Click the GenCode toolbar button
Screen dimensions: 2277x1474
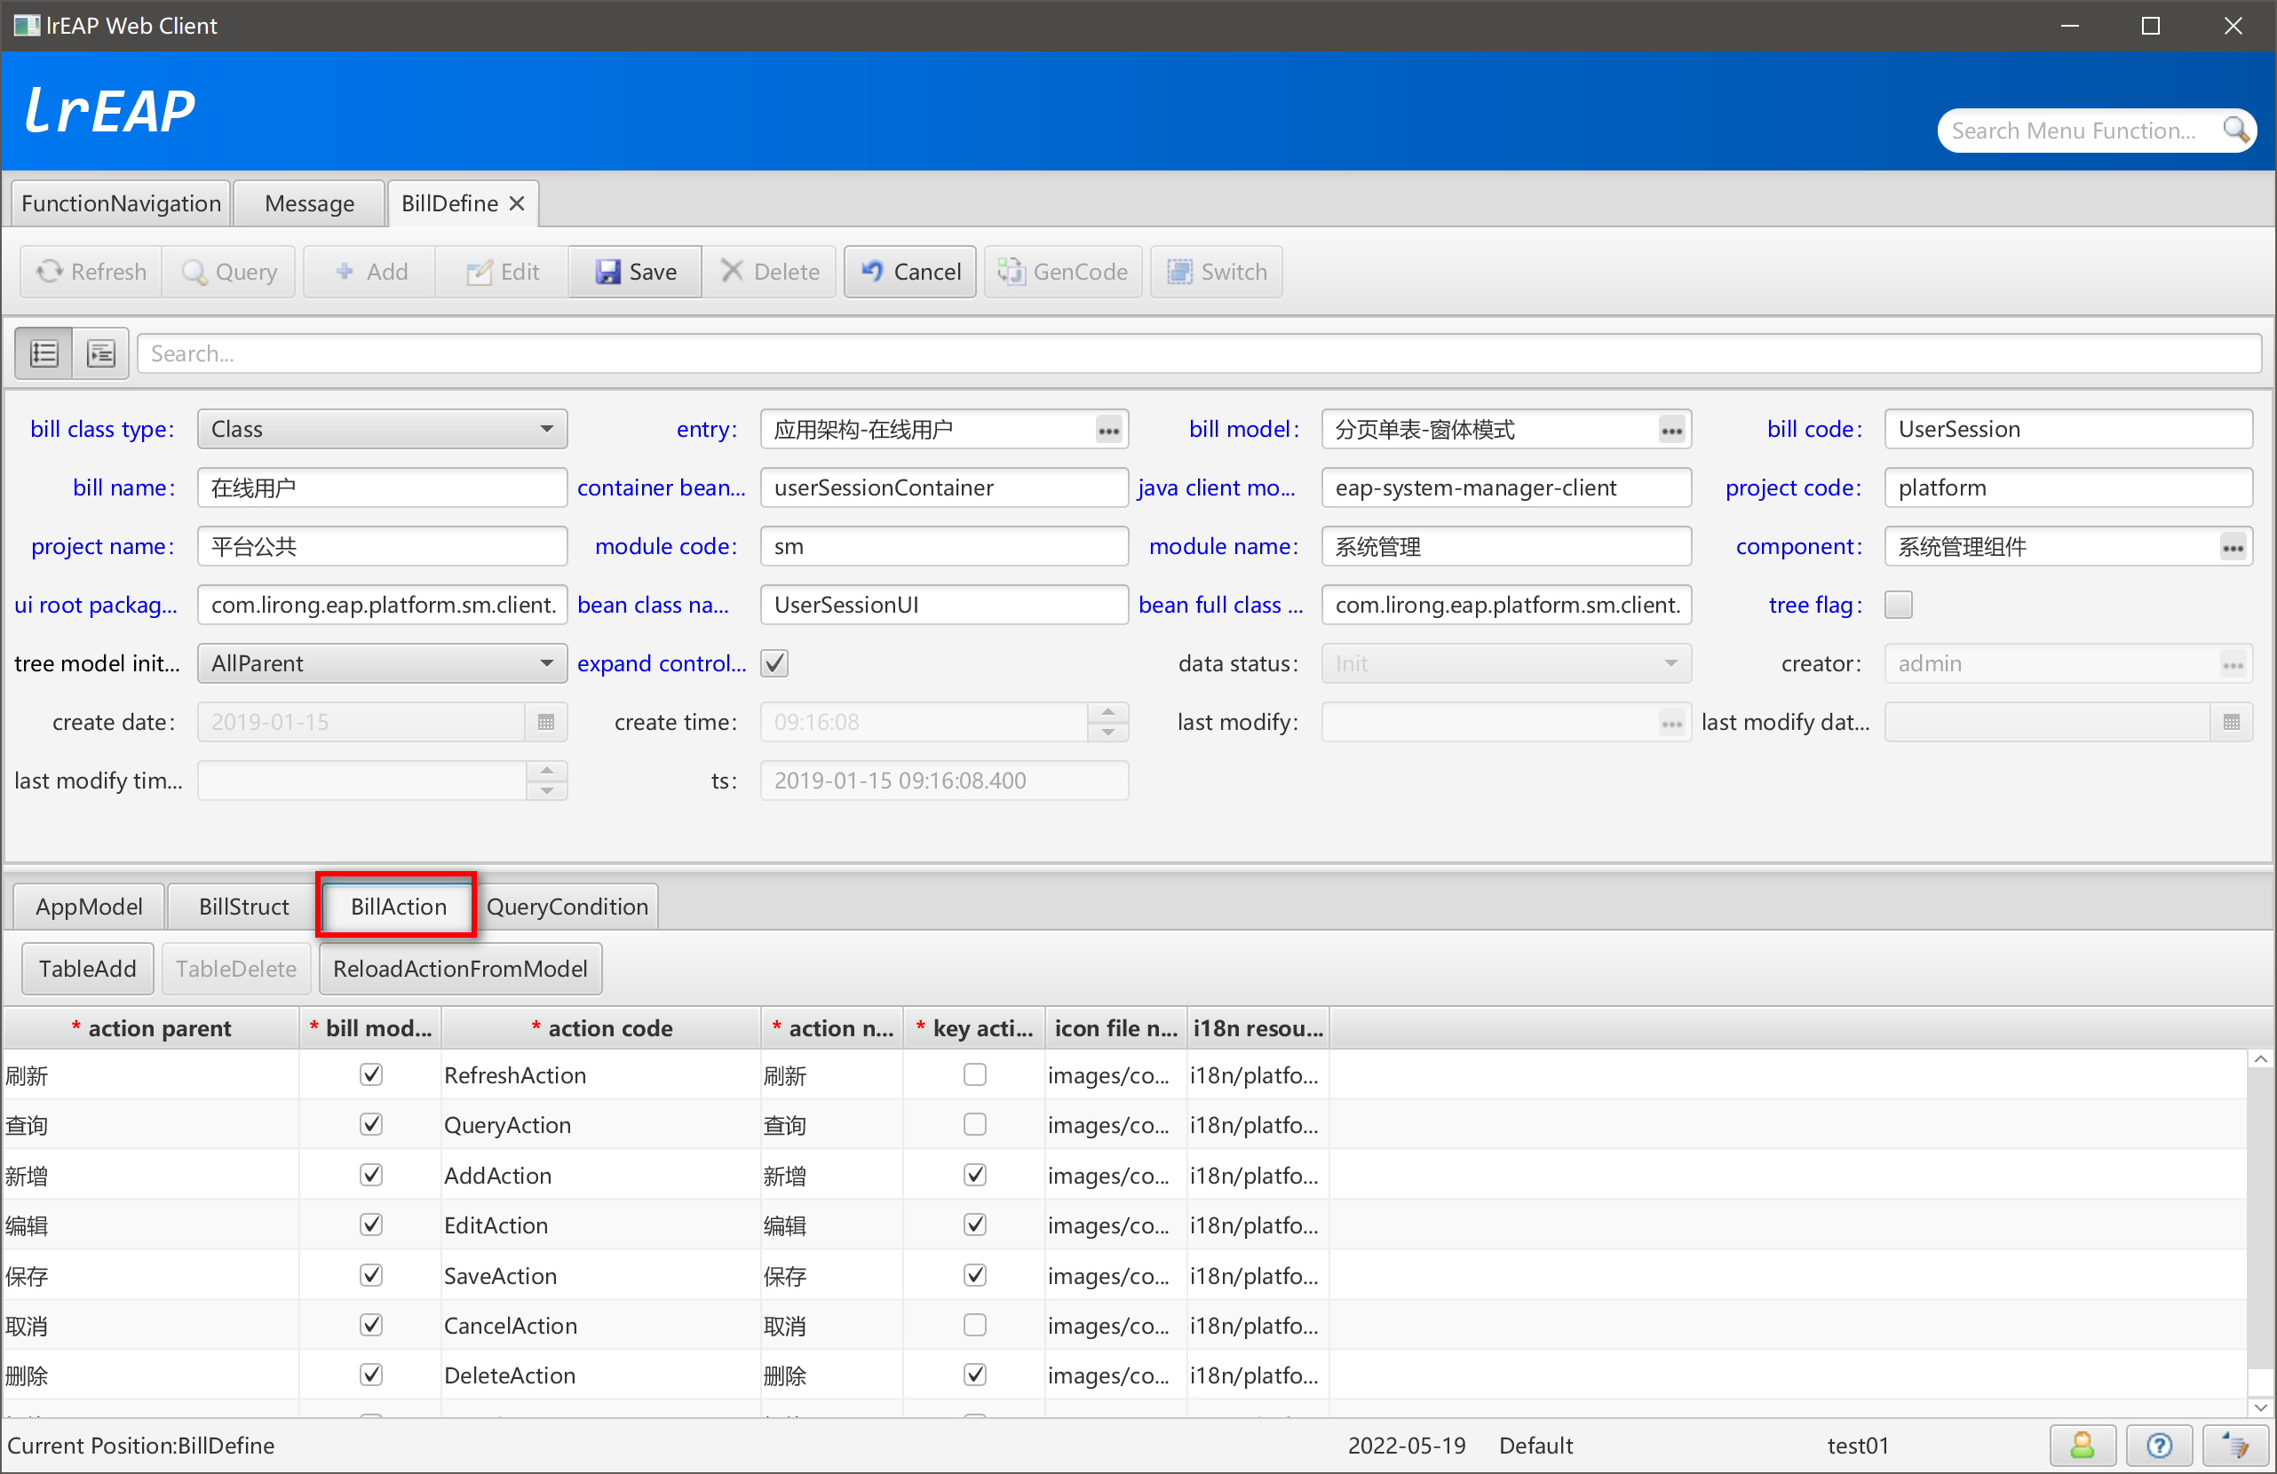pos(1063,272)
